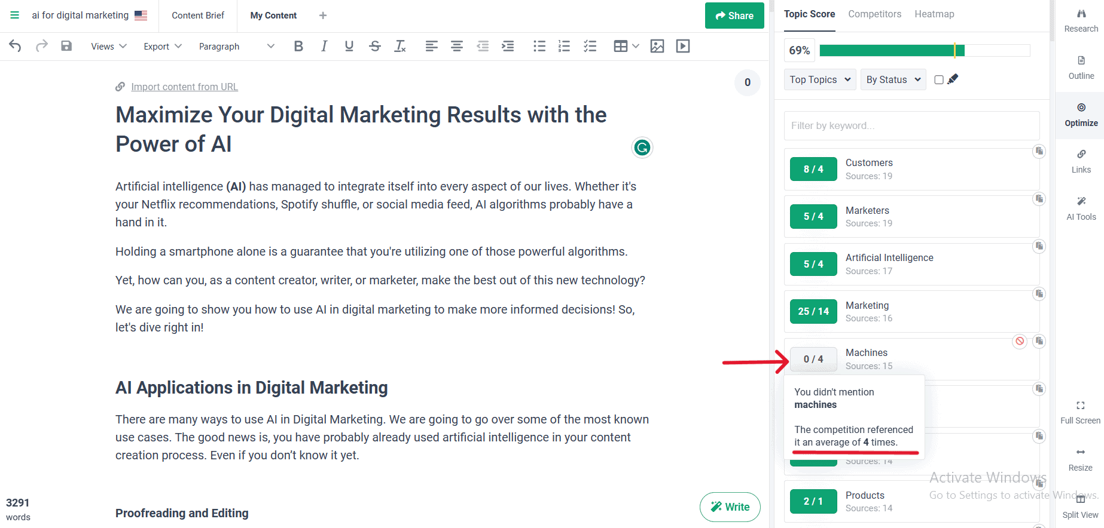Open the Top Topics dropdown
The height and width of the screenshot is (528, 1104).
(821, 79)
